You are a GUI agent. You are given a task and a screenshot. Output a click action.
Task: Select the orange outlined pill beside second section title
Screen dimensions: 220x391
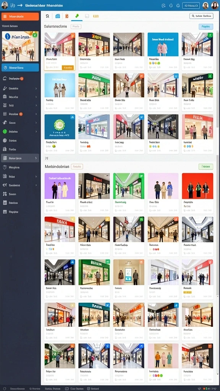(x=77, y=166)
